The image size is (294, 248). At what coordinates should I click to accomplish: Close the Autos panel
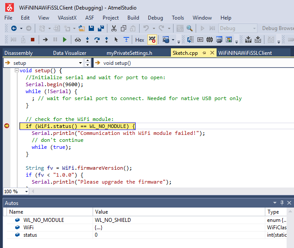tap(289, 203)
